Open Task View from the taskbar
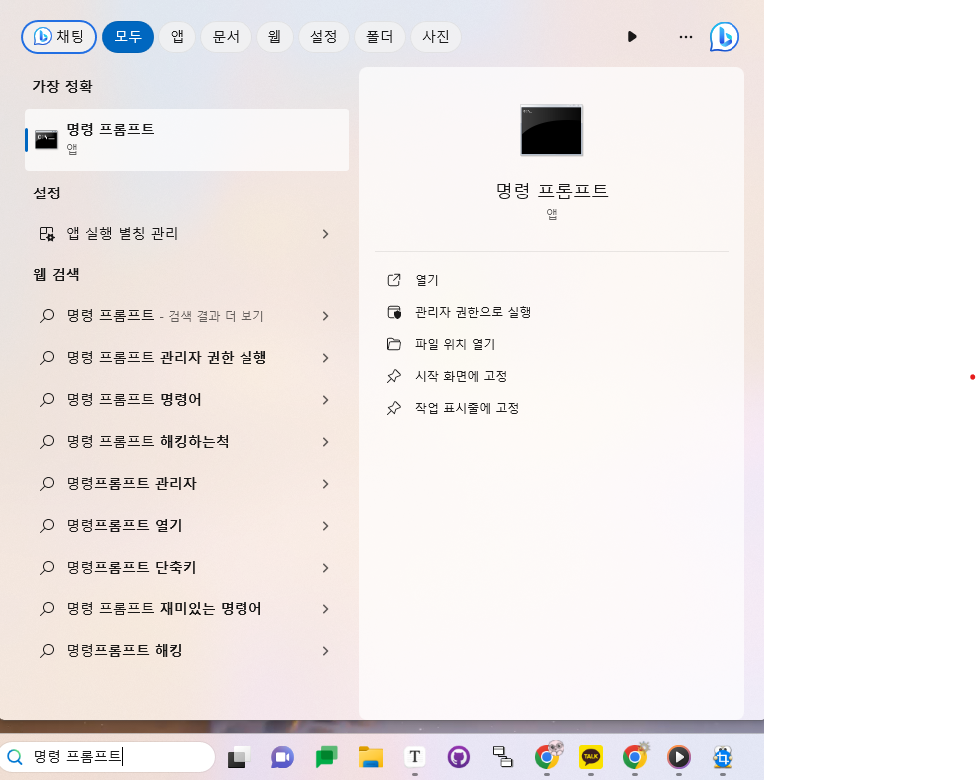This screenshot has height=780, width=976. click(238, 757)
